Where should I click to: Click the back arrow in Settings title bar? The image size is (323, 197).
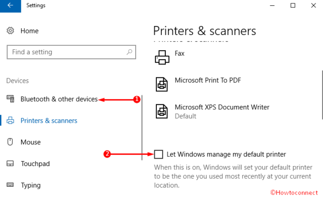(10, 5)
